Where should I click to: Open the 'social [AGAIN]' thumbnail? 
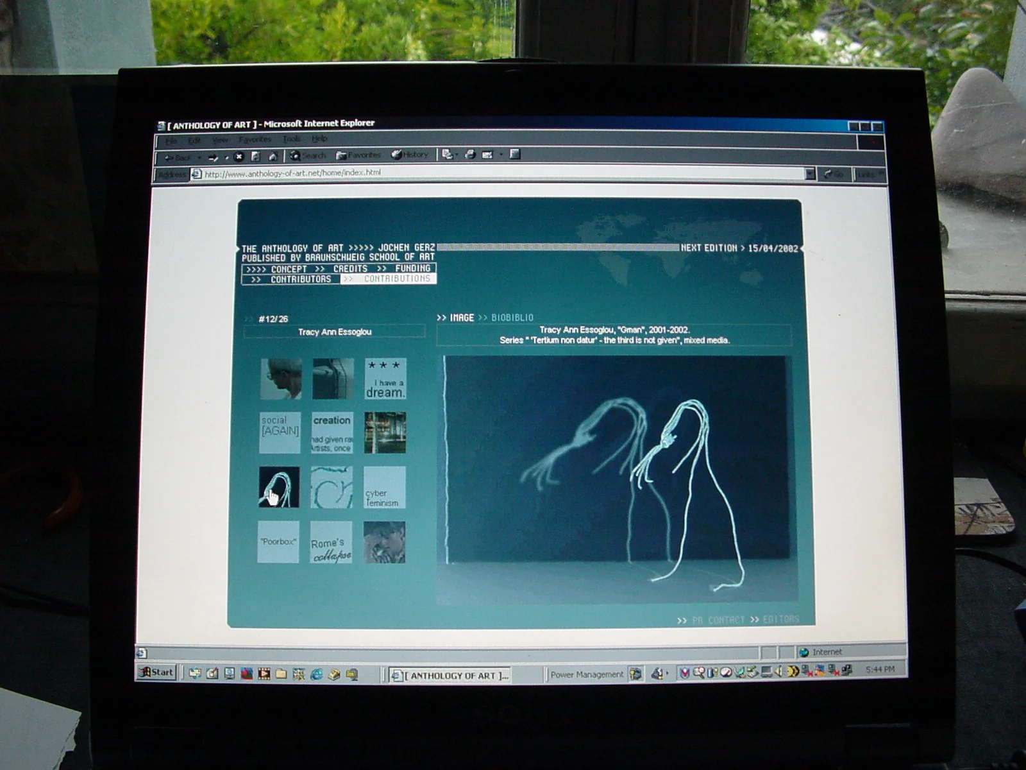[280, 432]
